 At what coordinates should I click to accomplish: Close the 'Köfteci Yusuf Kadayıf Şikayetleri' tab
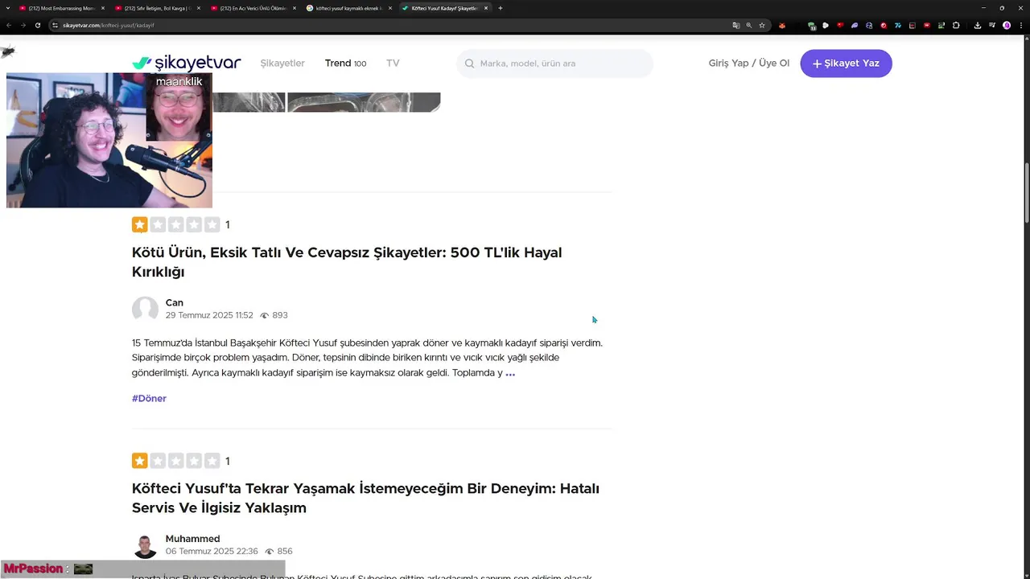pyautogui.click(x=486, y=8)
